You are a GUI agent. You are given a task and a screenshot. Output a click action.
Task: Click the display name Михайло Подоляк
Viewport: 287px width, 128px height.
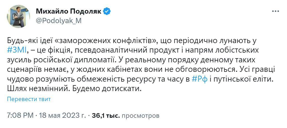[69, 12]
